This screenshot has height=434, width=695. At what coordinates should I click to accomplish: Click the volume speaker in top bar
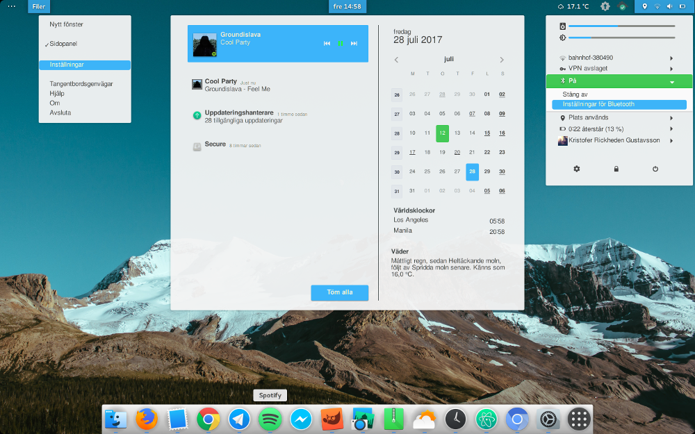pos(670,6)
